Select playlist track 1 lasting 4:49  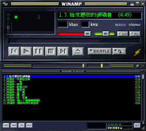(x=72, y=76)
